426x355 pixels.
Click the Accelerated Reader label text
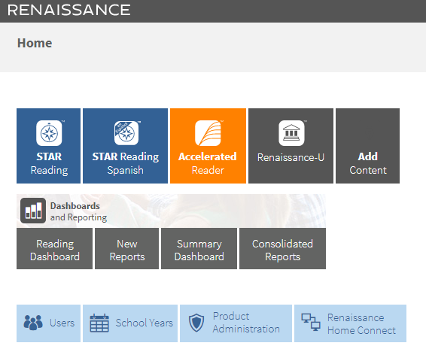[x=208, y=163]
